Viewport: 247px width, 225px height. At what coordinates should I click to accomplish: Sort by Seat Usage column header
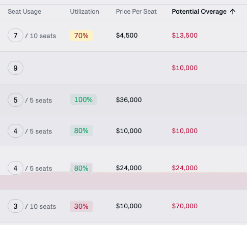(x=24, y=12)
